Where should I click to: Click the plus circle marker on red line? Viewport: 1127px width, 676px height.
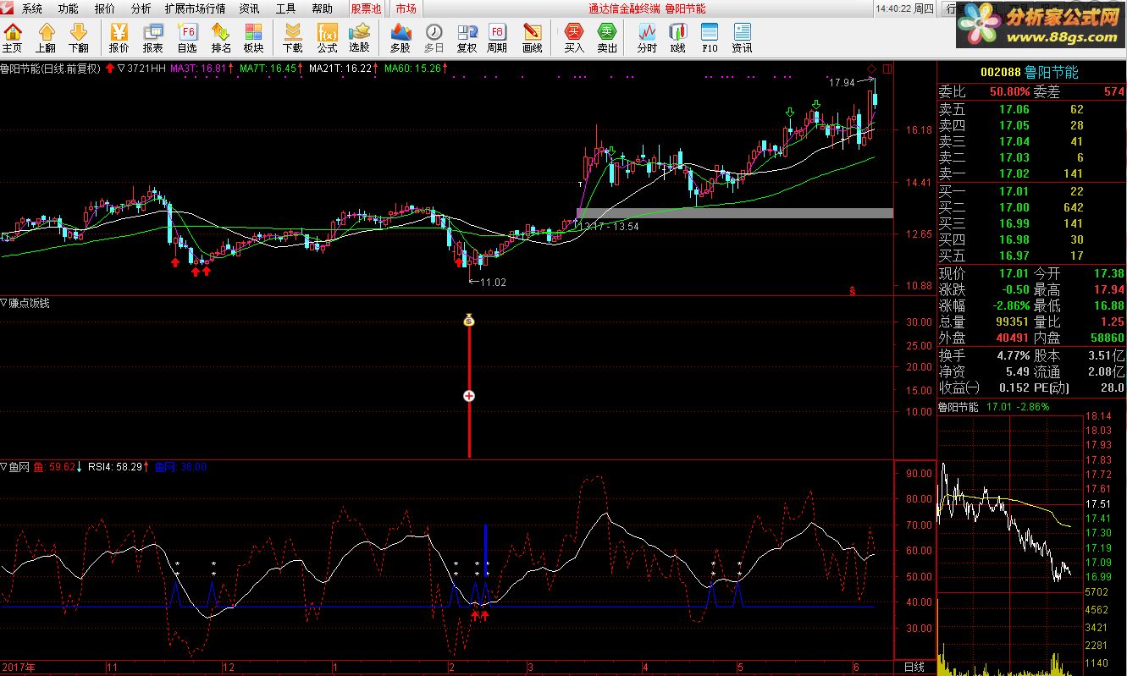(469, 396)
